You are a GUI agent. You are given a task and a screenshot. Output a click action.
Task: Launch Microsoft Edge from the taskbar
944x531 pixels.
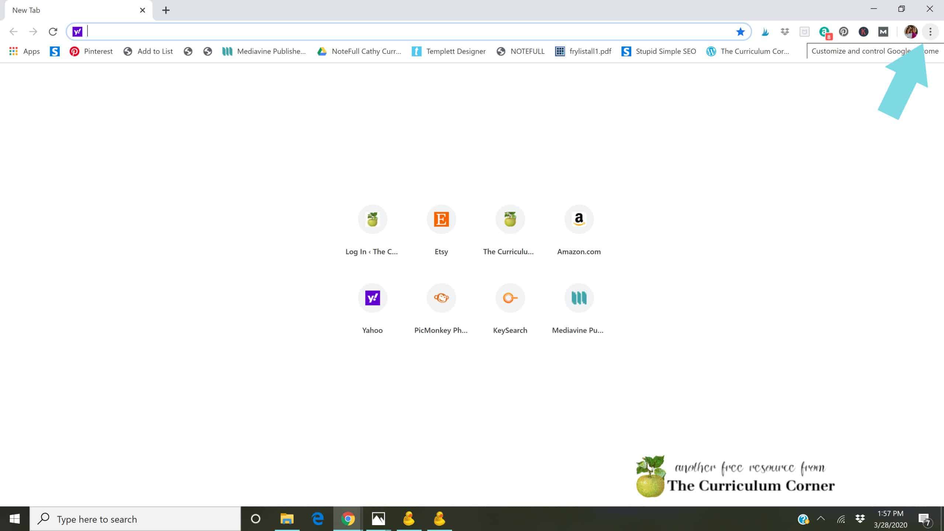pyautogui.click(x=316, y=518)
